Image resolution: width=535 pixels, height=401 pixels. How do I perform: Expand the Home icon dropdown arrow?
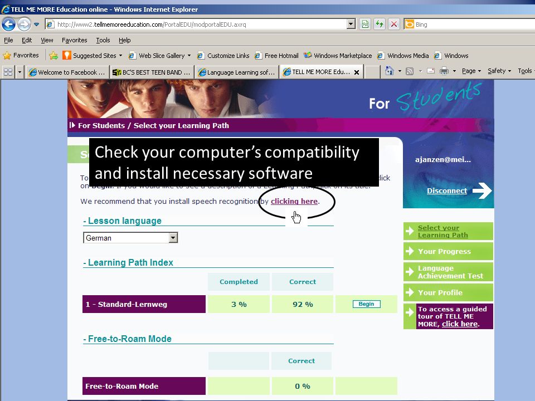pos(400,71)
